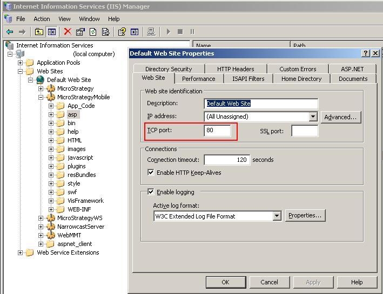Click the TCP port input field

(x=218, y=130)
